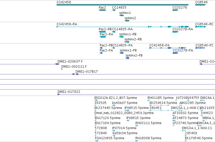Select the 380451 EST label
The height and width of the screenshot is (142, 215).
[x=156, y=108]
